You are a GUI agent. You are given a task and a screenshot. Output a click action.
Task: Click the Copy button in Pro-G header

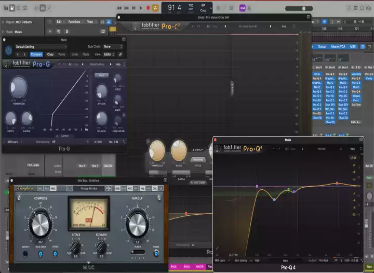(50, 54)
